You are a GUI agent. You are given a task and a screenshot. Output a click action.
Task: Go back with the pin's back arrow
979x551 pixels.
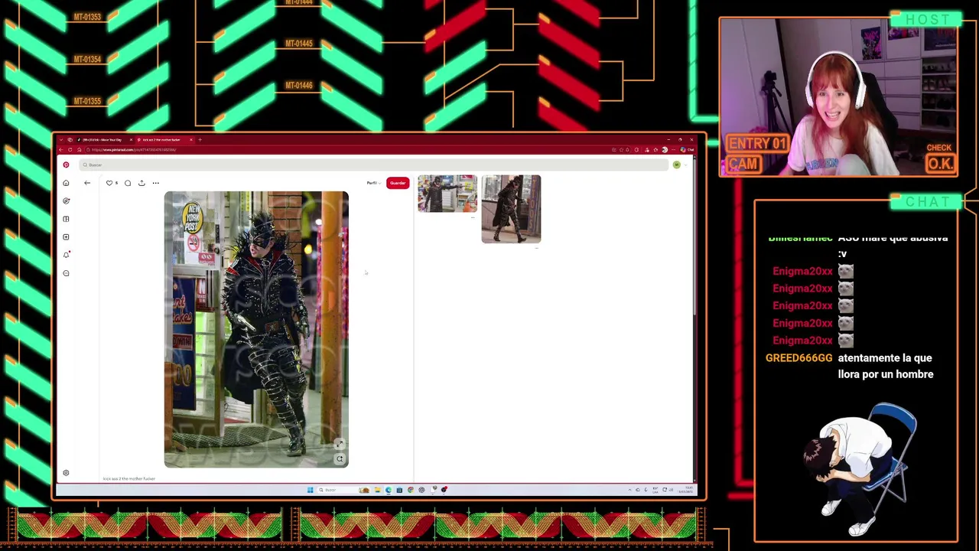click(87, 183)
